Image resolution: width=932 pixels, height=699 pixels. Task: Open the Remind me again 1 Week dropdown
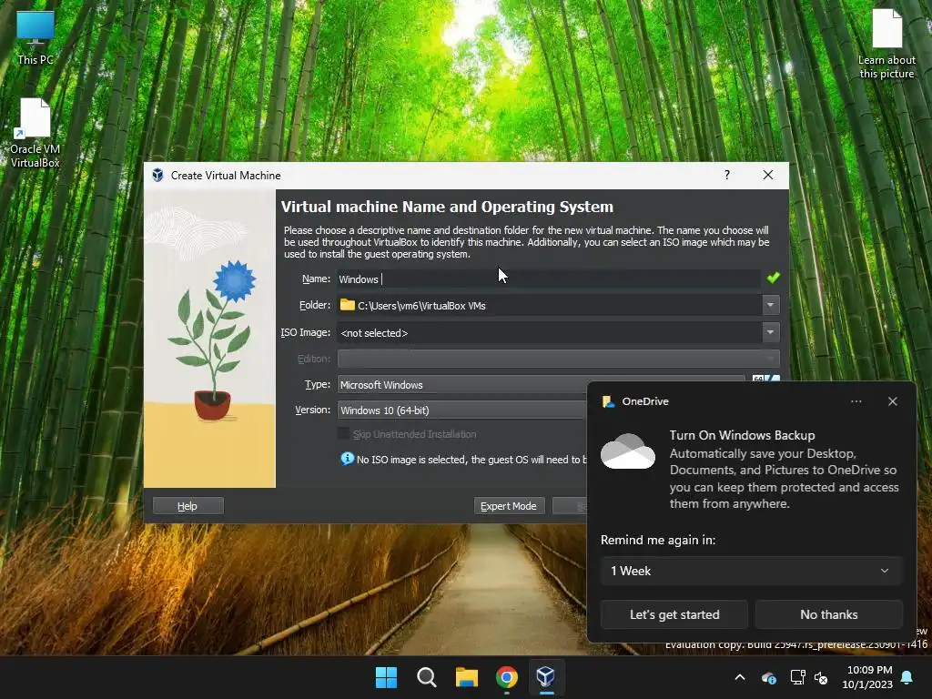(x=751, y=571)
